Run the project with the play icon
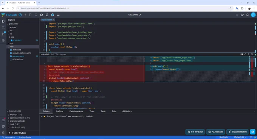This screenshot has width=257, height=139. 20,15
